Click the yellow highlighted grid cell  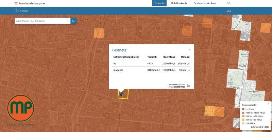123,94
